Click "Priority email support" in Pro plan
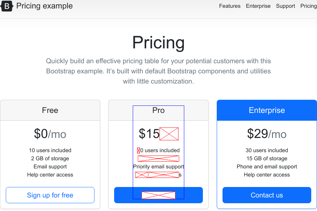 158,167
